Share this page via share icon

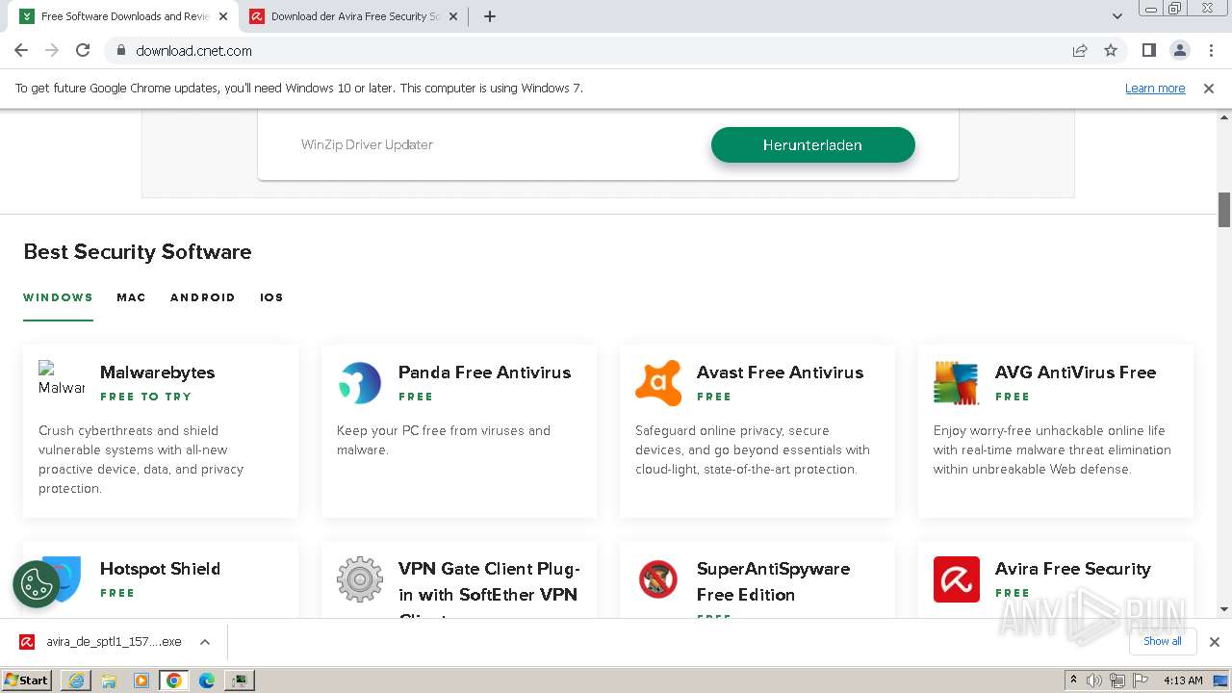click(x=1080, y=50)
